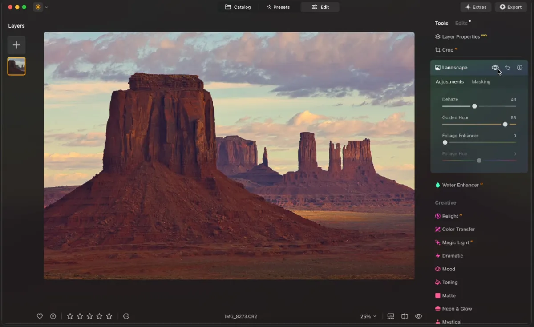Open the Extras panel

475,7
